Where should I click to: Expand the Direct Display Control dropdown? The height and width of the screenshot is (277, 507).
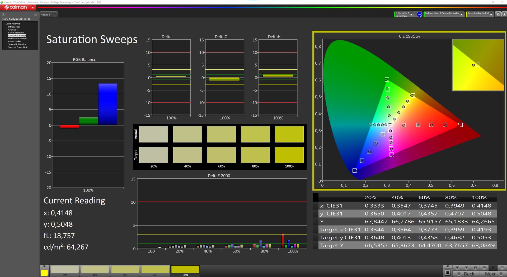coord(491,15)
